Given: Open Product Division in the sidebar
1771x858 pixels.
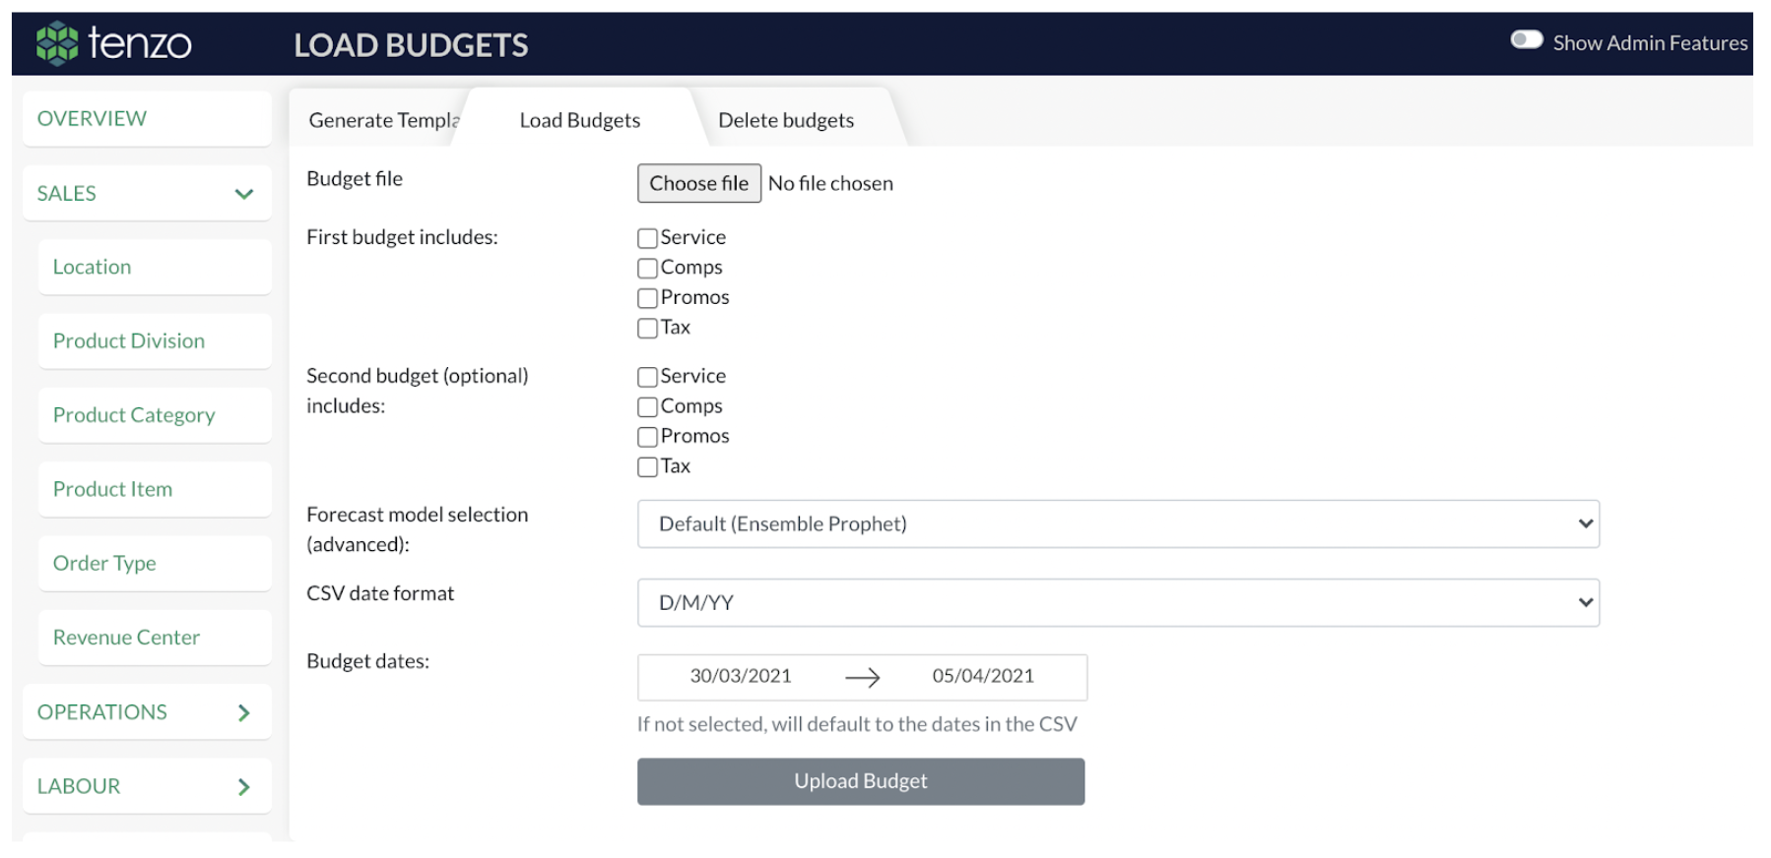Looking at the screenshot, I should click(155, 340).
